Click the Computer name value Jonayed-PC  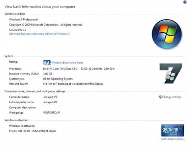point(50,97)
